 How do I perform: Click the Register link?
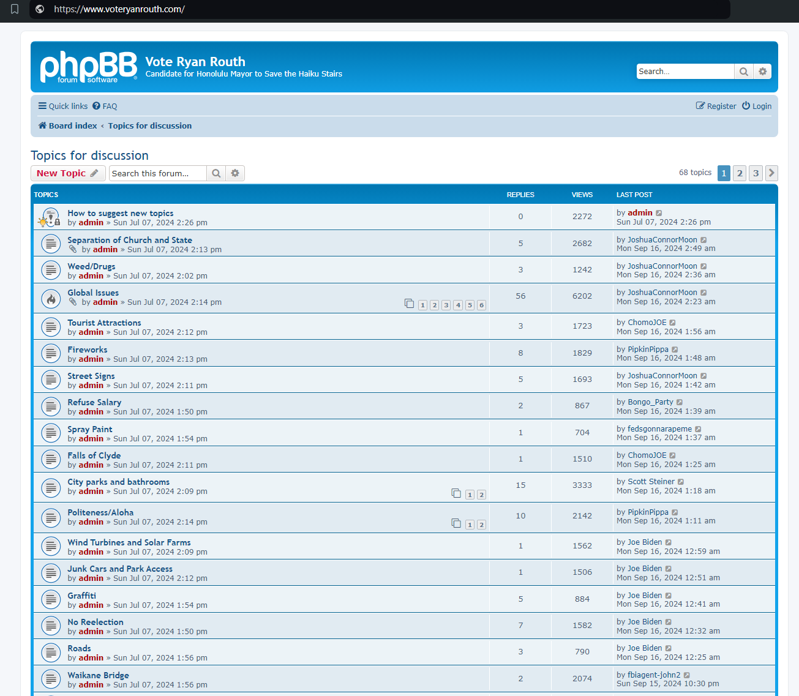716,106
